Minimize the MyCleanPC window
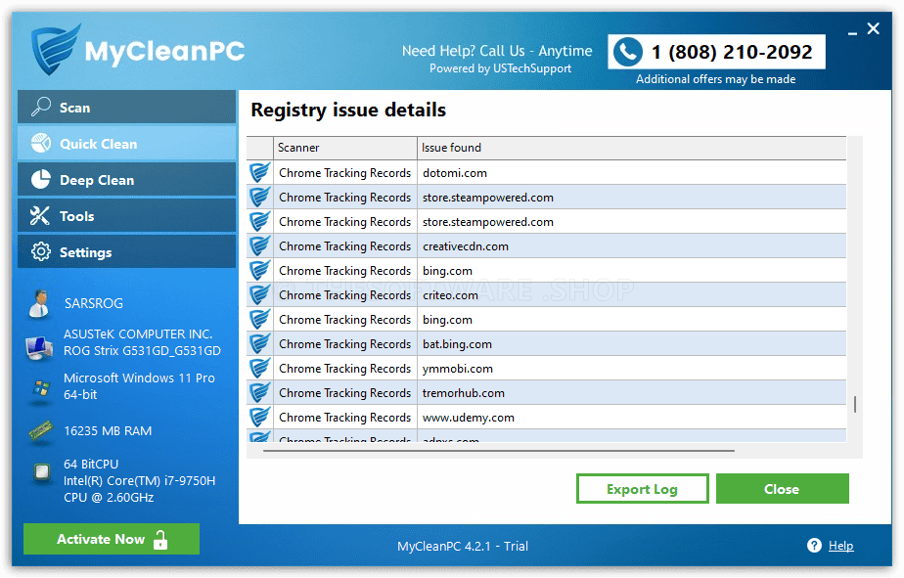The image size is (904, 578). coord(852,33)
